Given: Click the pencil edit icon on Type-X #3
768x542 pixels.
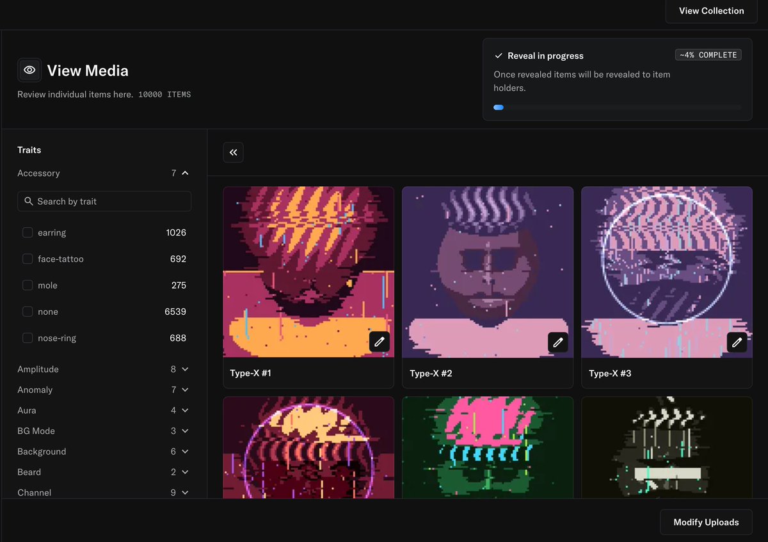Looking at the screenshot, I should (x=737, y=342).
